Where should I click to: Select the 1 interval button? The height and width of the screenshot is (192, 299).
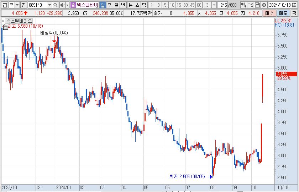click(x=152, y=5)
